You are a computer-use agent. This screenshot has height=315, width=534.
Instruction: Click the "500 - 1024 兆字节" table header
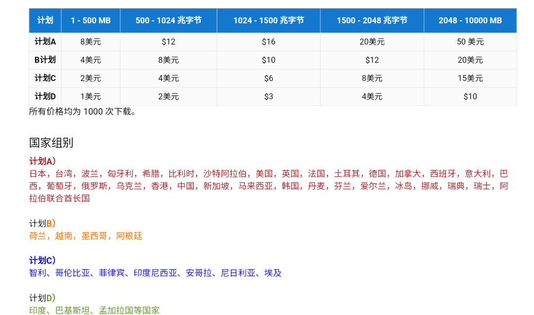(x=168, y=20)
